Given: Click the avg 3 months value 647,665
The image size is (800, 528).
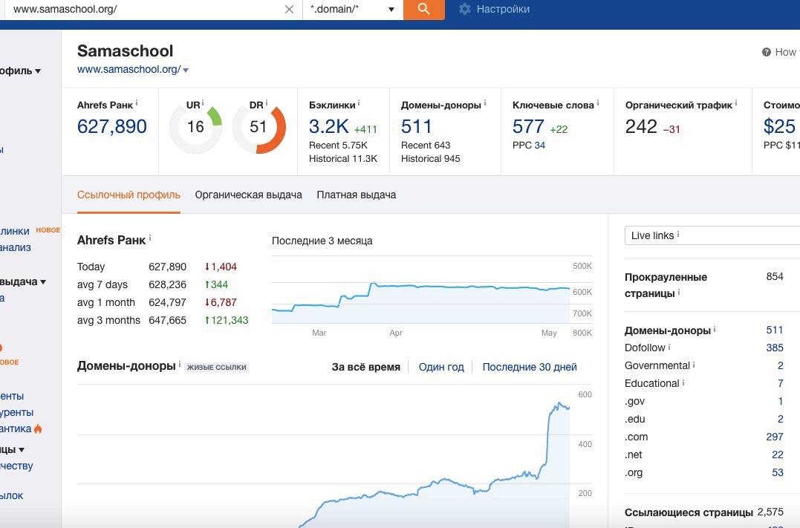Looking at the screenshot, I should click(167, 320).
